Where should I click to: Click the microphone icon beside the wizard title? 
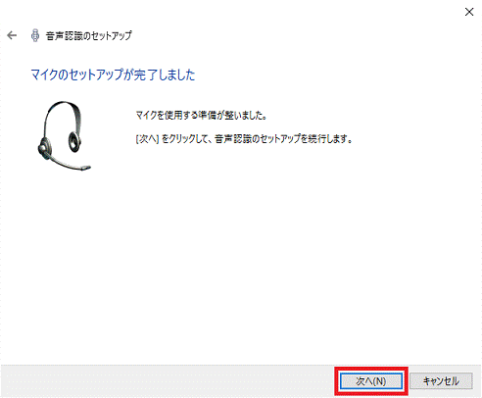tap(35, 35)
